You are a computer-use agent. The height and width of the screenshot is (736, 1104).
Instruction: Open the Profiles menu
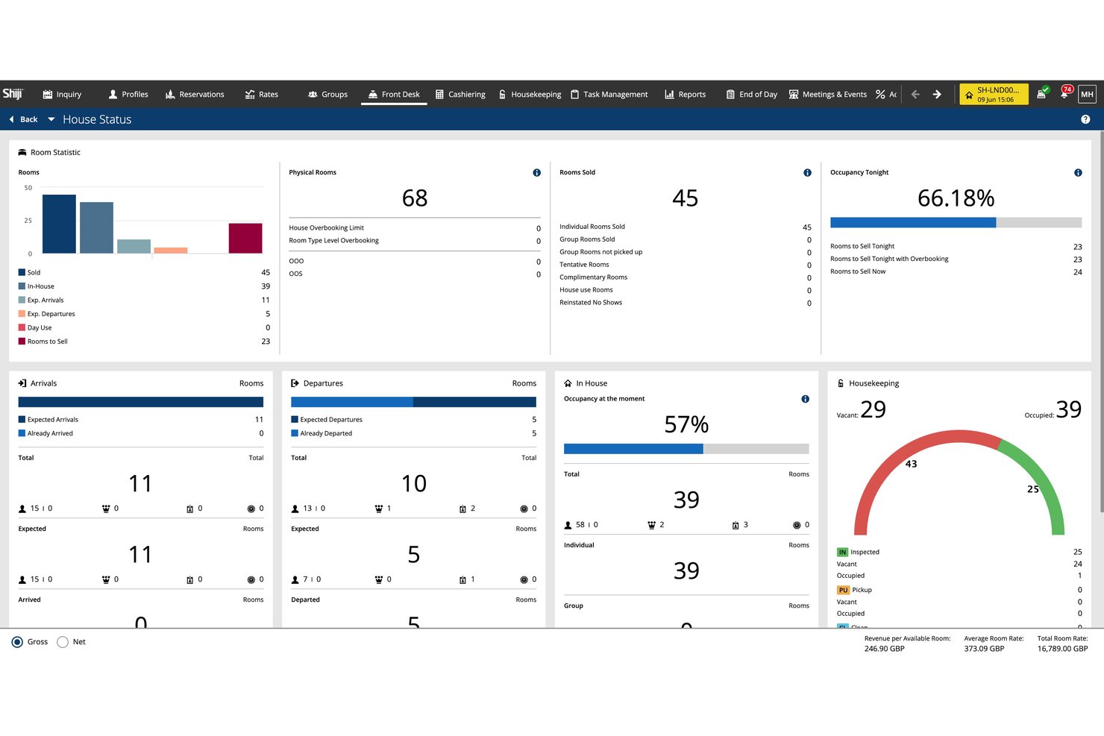tap(128, 95)
